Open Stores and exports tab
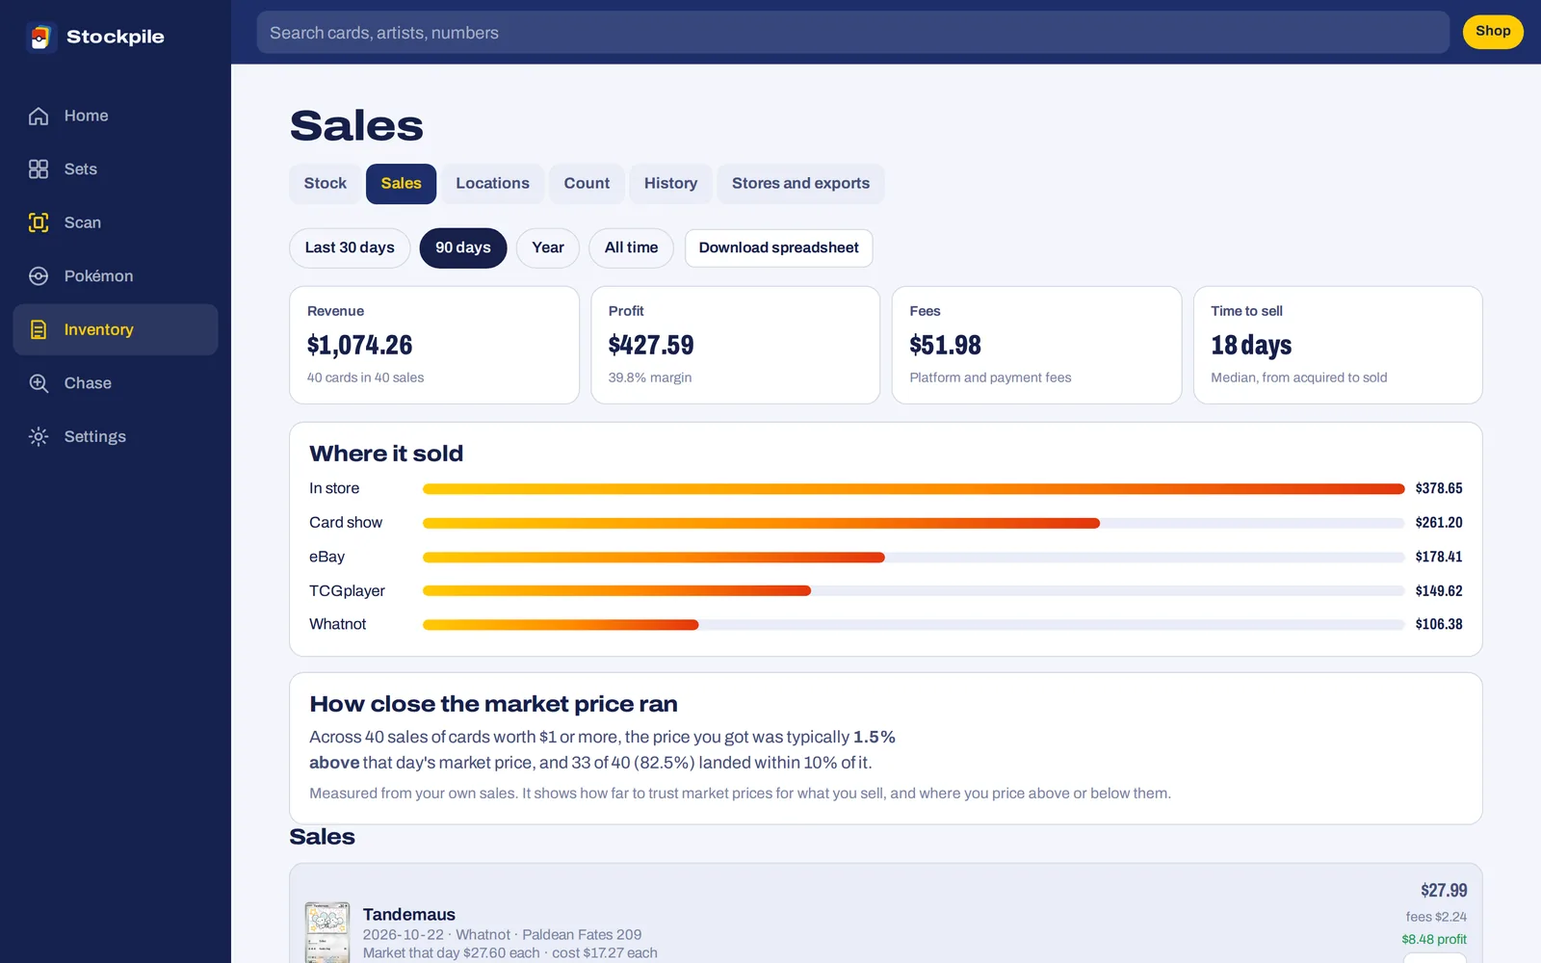The image size is (1541, 963). point(800,184)
